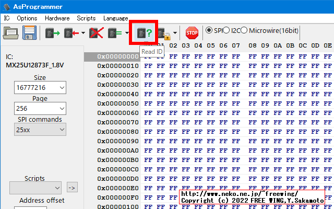
Task: Open the IC menu
Action: click(x=7, y=18)
